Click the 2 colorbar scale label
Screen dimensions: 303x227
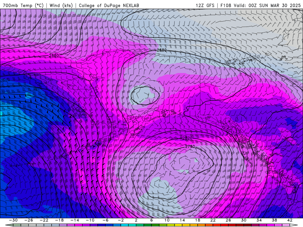136,220
